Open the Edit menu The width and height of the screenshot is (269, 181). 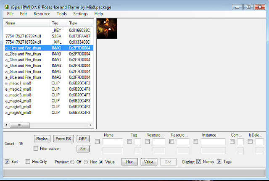[x=24, y=14]
